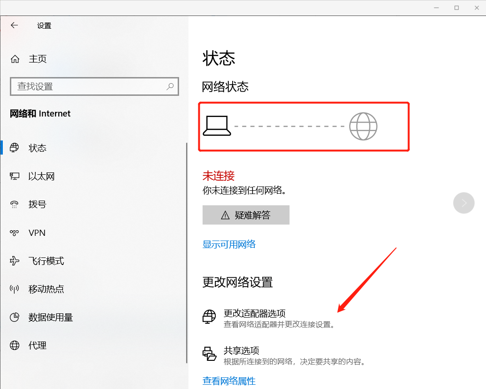Click the home icon beside 主页
The width and height of the screenshot is (486, 389).
coord(15,59)
